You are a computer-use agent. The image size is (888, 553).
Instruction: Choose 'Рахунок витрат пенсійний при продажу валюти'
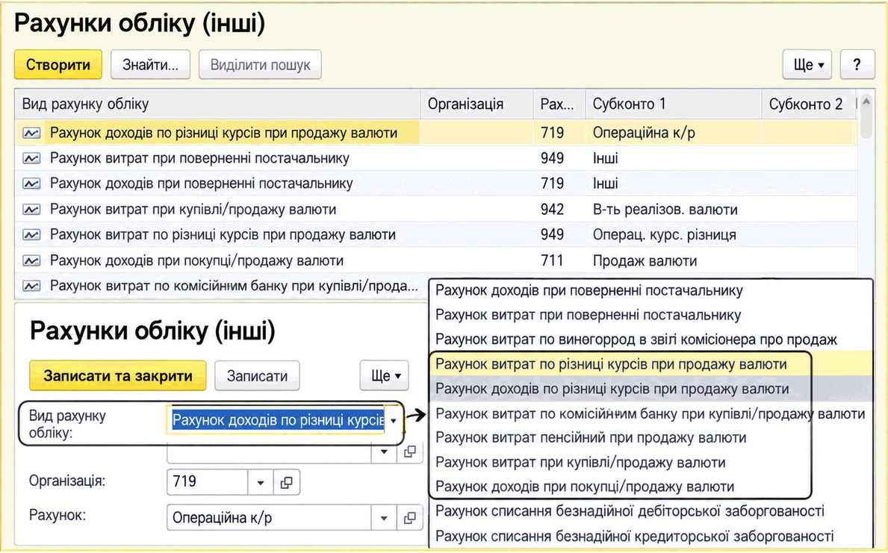point(591,438)
